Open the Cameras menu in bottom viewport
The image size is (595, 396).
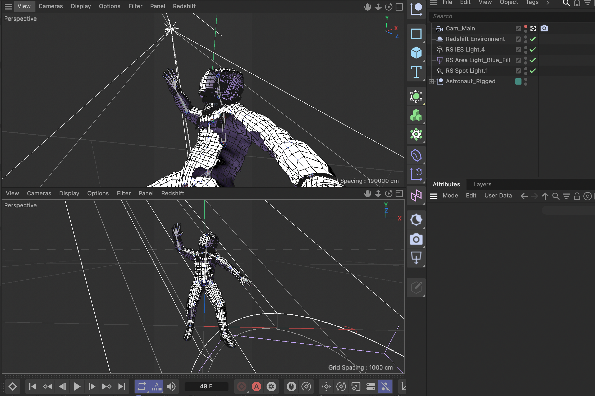click(x=39, y=194)
